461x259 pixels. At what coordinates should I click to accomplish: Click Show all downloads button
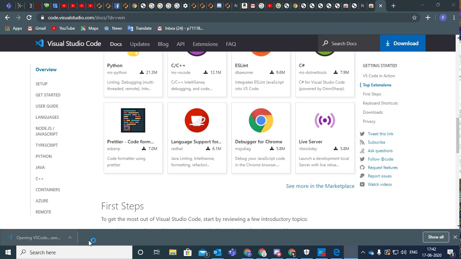point(436,237)
